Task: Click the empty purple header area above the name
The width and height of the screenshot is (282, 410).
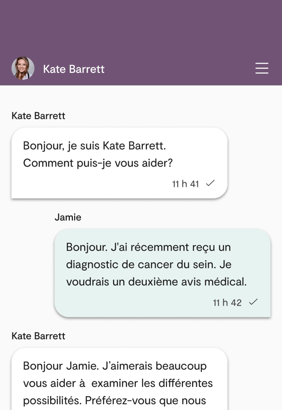Action: click(x=141, y=26)
